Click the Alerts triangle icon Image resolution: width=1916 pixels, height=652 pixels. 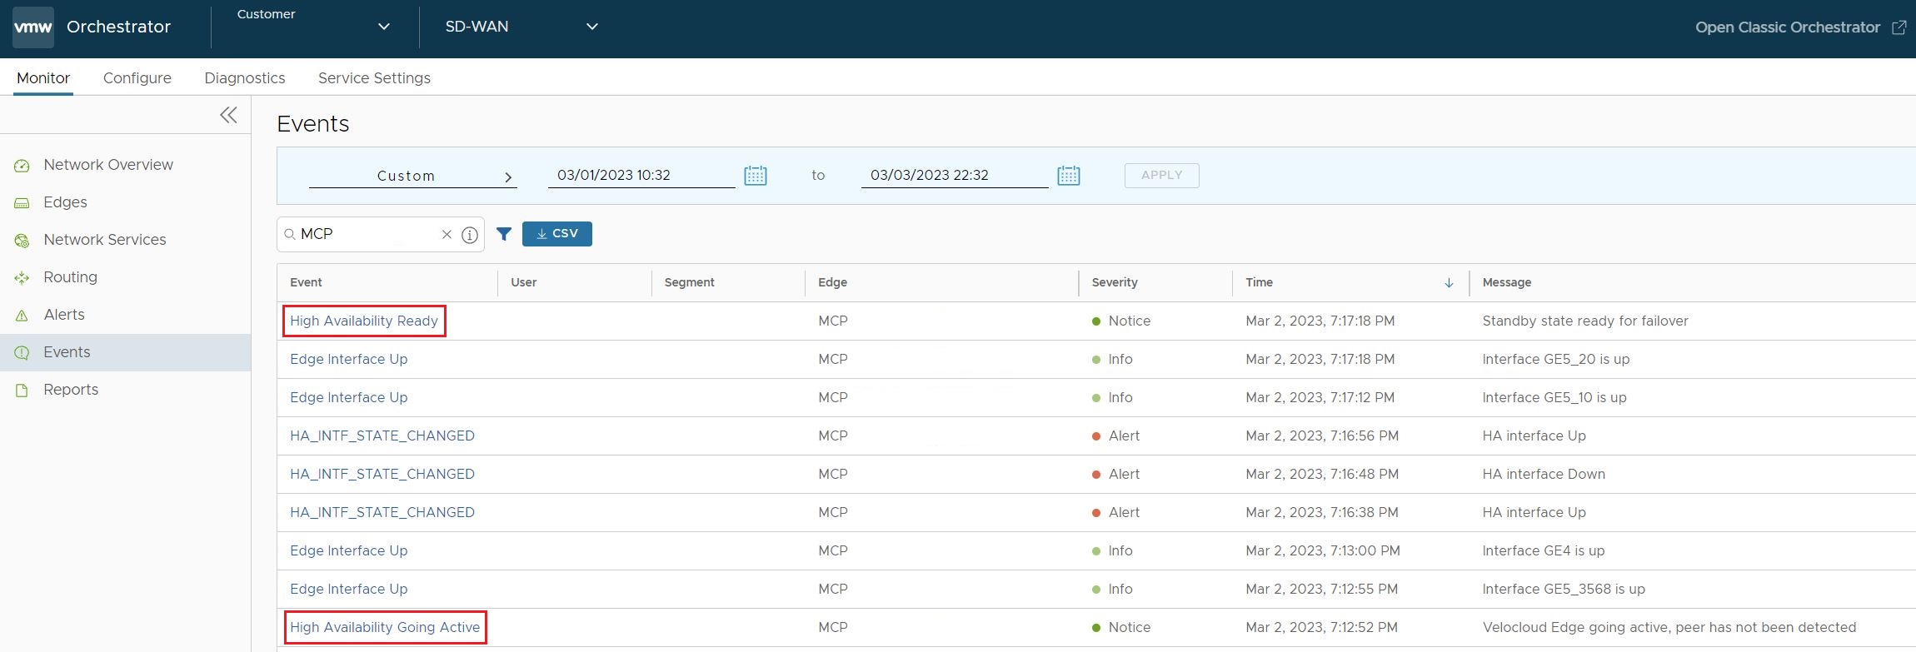tap(22, 316)
